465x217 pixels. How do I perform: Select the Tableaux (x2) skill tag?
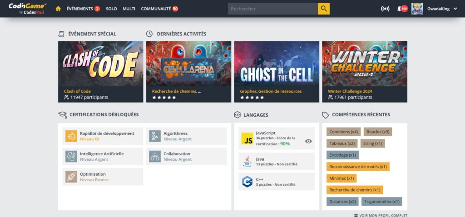click(342, 143)
